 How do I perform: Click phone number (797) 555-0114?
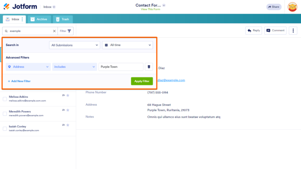158,93
